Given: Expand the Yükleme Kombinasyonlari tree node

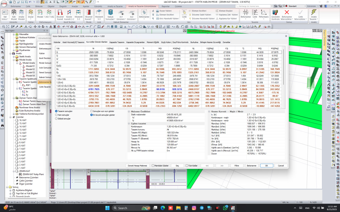Looking at the screenshot, I should coord(14,114).
